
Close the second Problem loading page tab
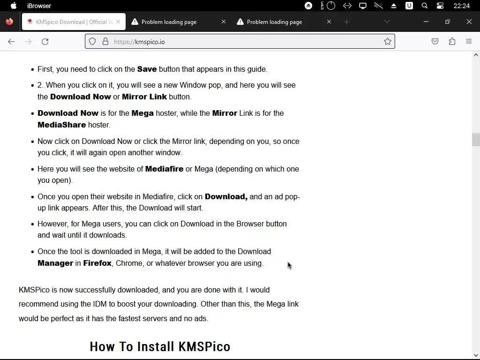(x=329, y=22)
